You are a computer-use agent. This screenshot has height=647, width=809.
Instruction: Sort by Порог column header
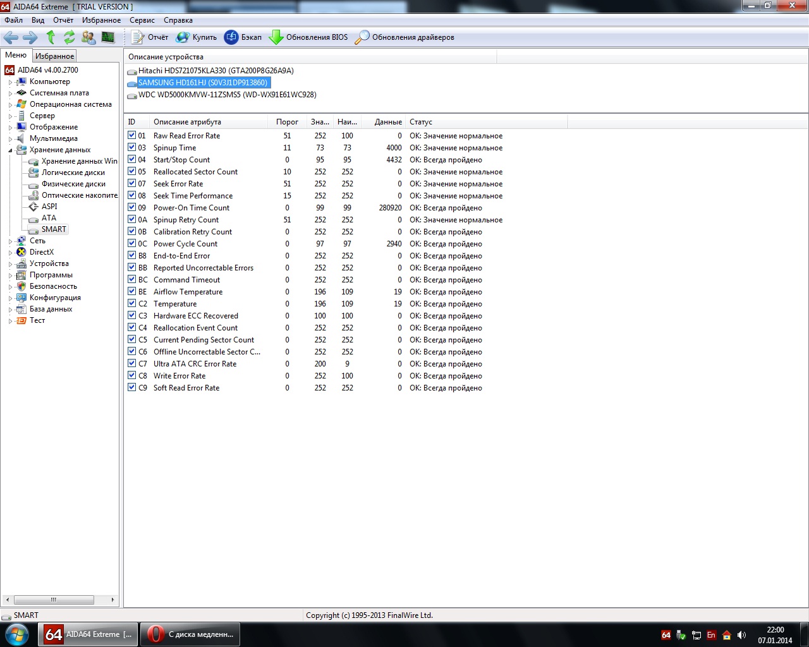(x=288, y=122)
